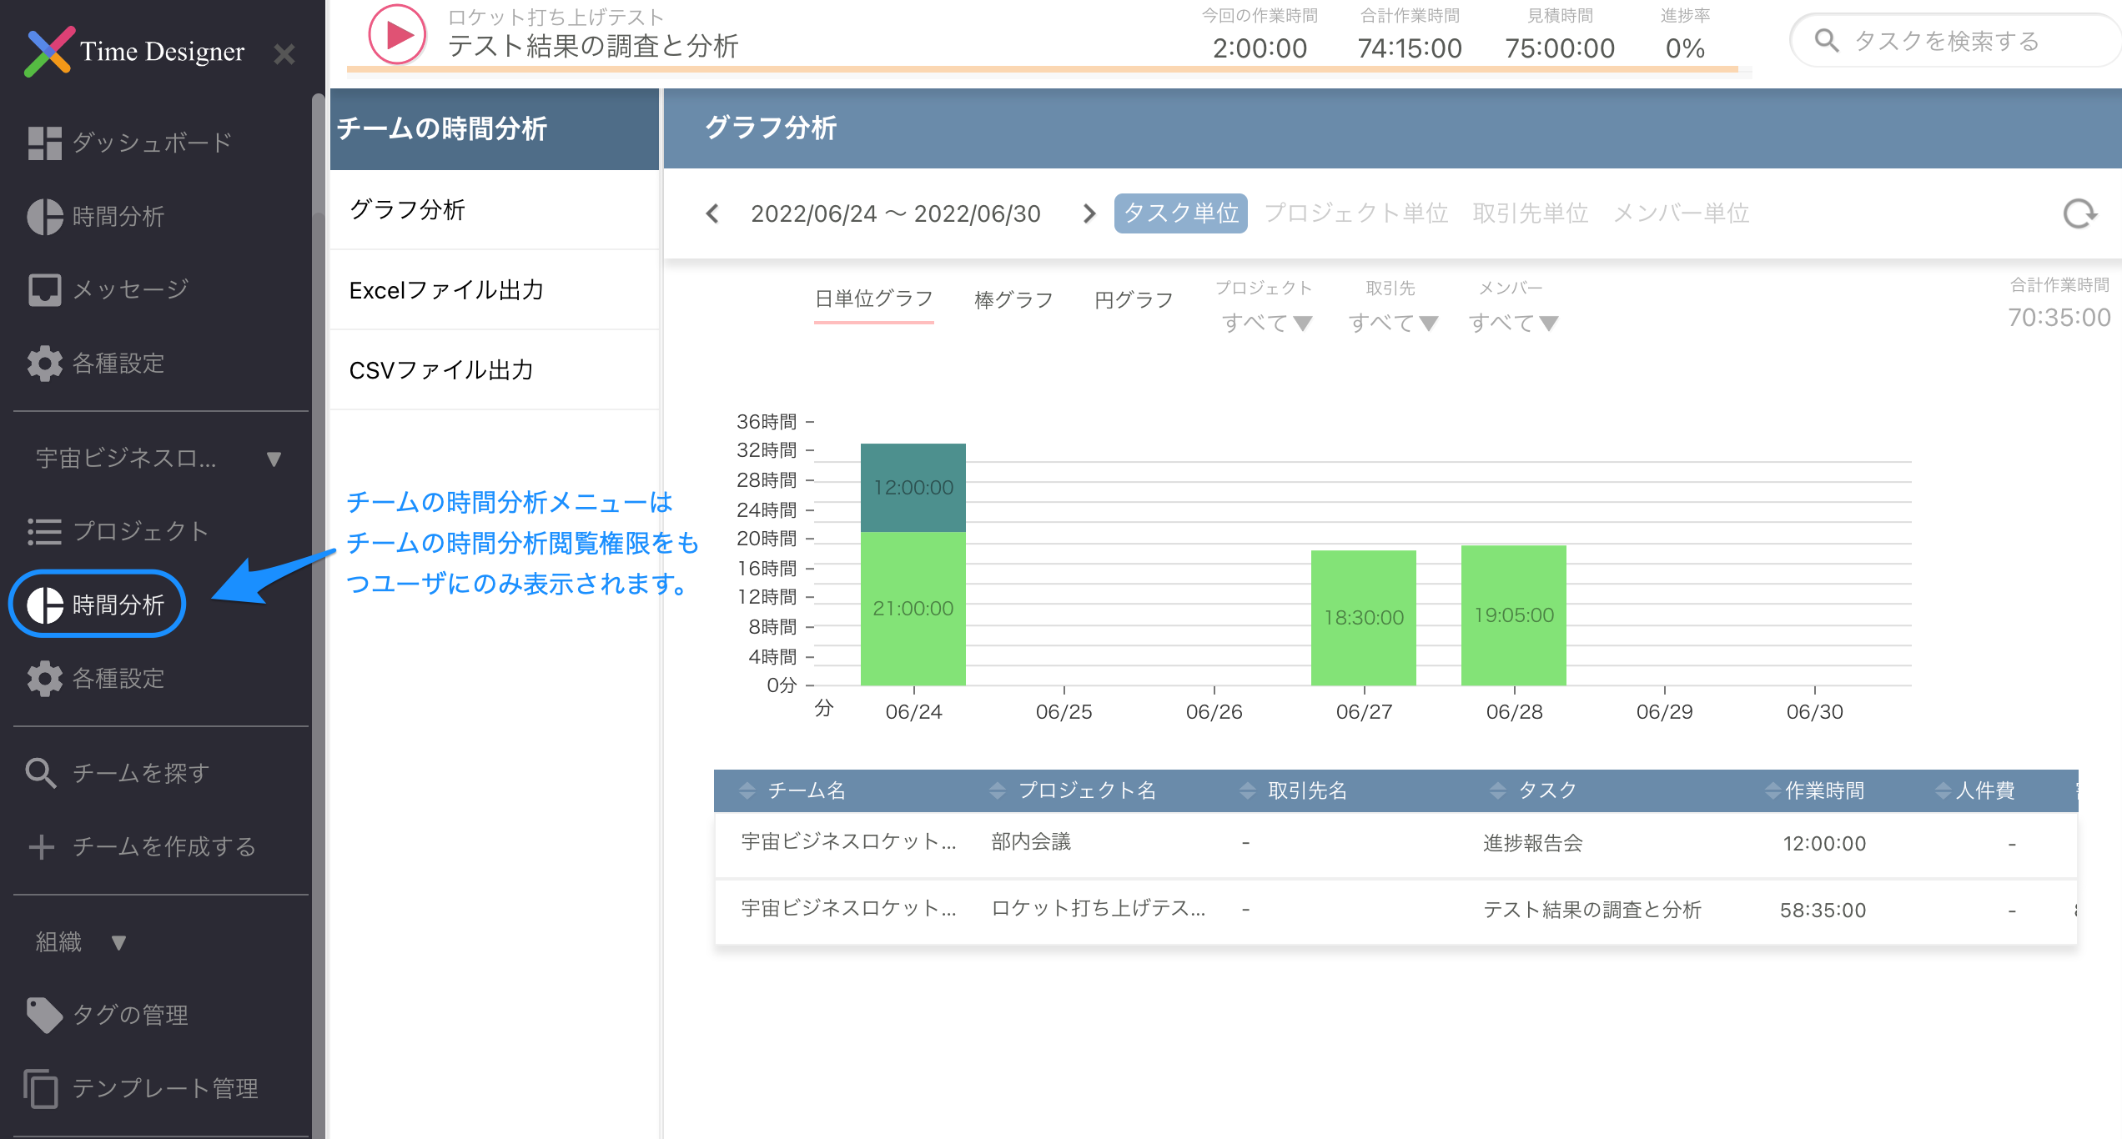The width and height of the screenshot is (2122, 1139).
Task: Open Excelファイル出力 menu item
Action: (446, 290)
